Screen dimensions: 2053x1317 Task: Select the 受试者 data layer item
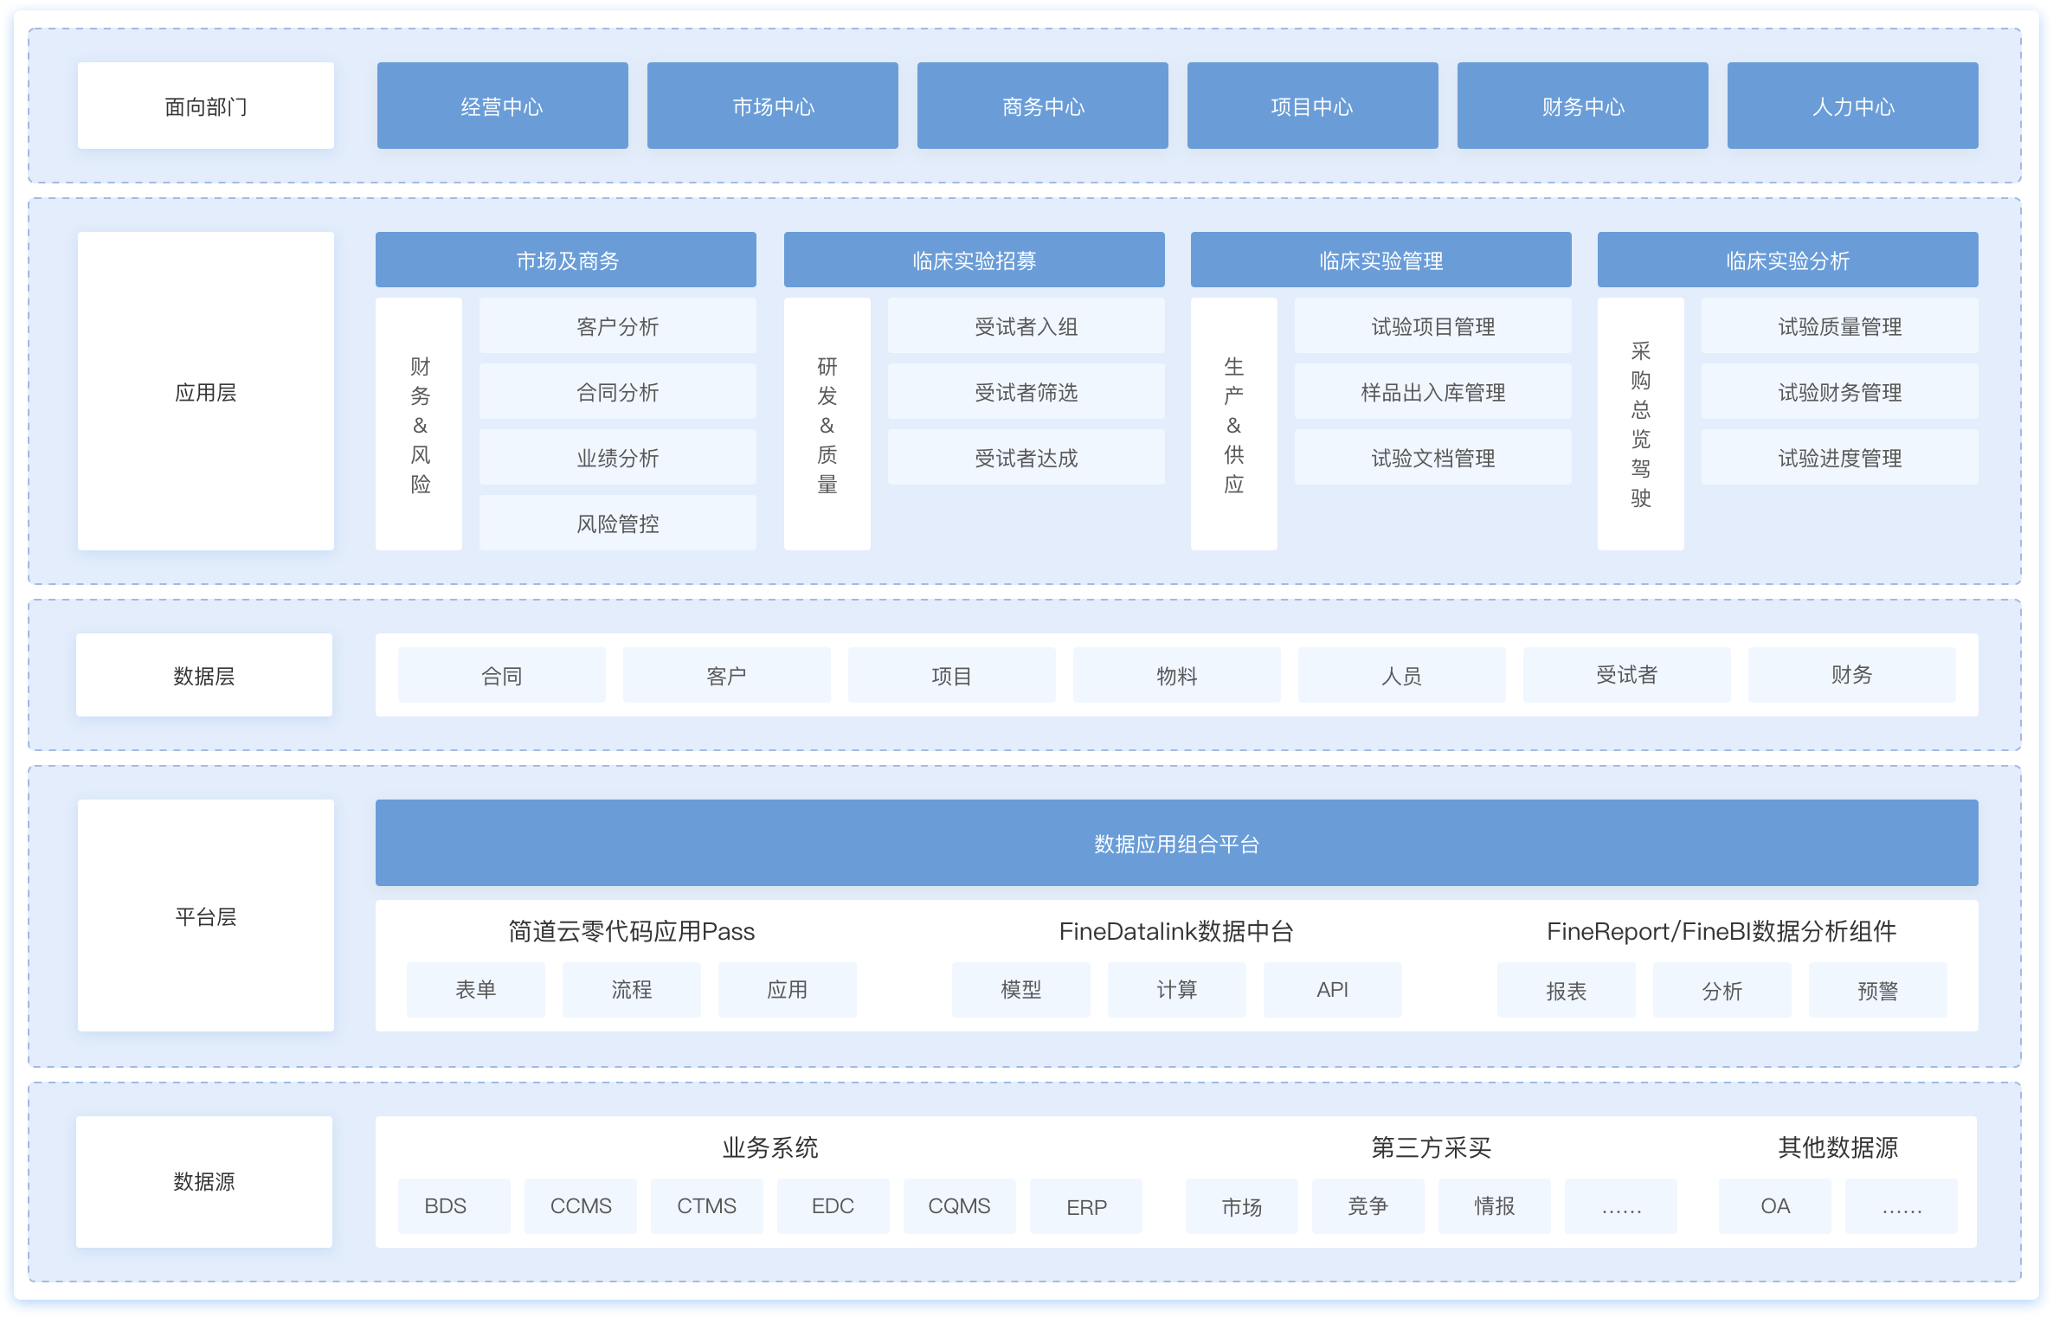coord(1626,675)
